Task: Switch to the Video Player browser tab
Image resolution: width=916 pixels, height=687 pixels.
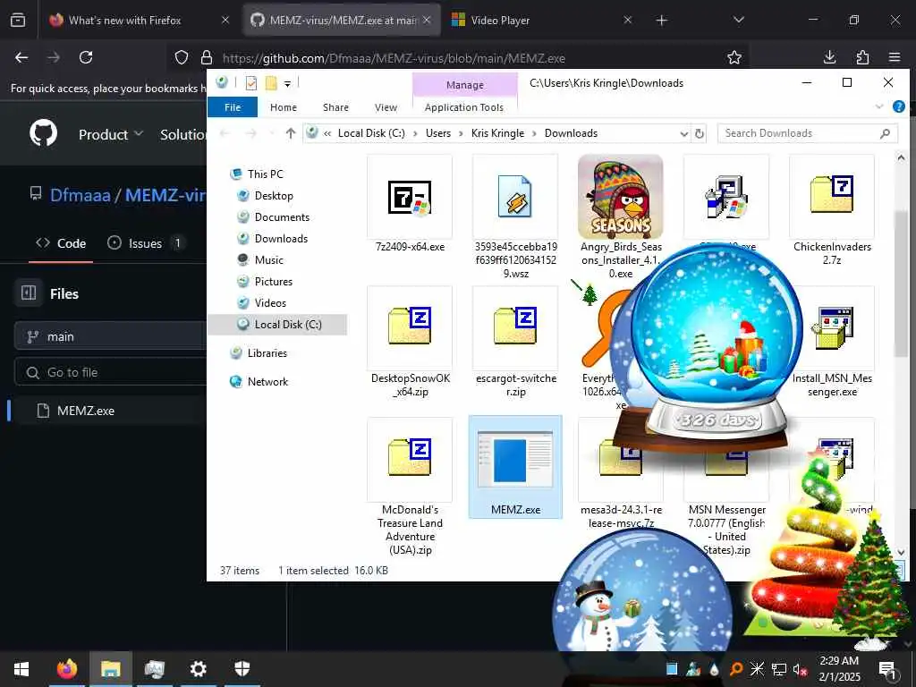Action: point(541,20)
